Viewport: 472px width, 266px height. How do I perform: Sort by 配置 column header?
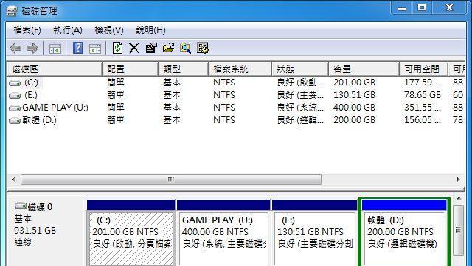click(x=130, y=69)
